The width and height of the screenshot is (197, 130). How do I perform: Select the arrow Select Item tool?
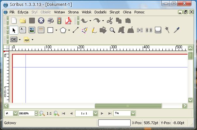point(14,30)
